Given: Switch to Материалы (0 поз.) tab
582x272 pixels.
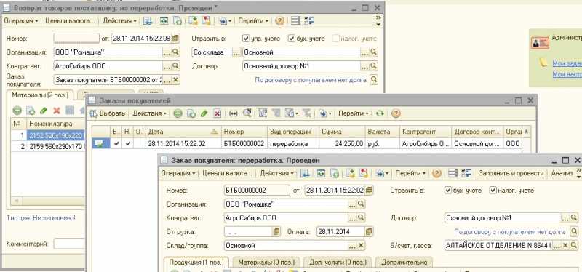Looking at the screenshot, I should [x=266, y=263].
